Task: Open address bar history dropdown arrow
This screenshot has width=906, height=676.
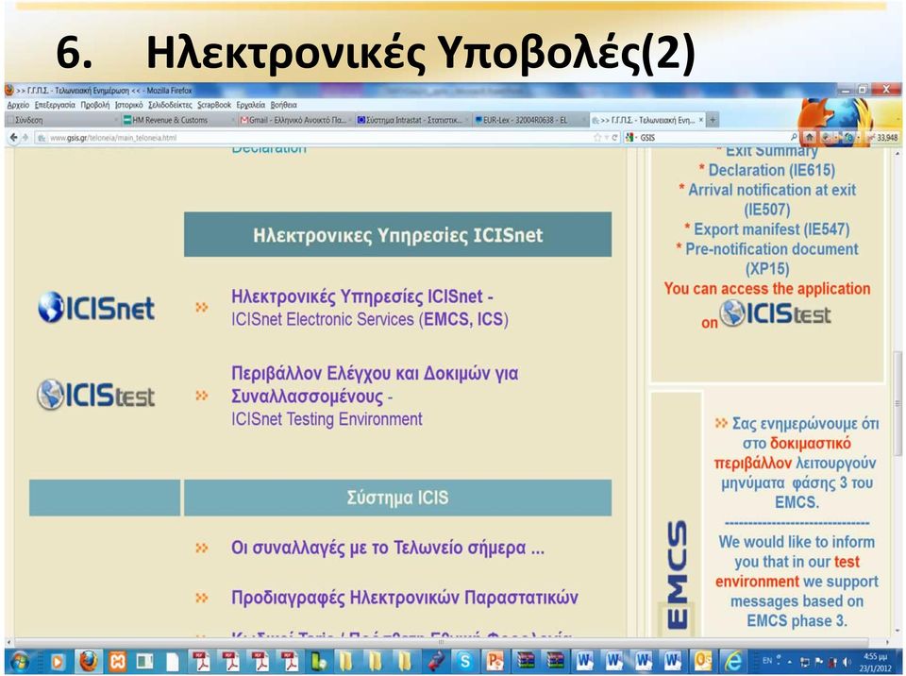Action: click(607, 138)
